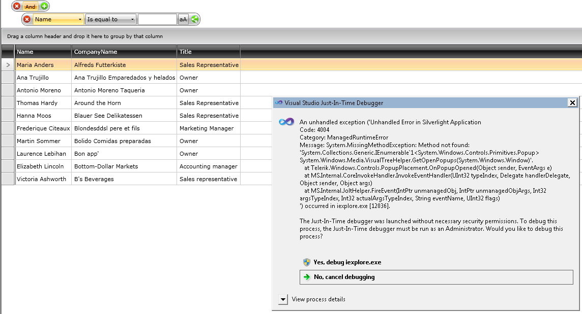Click the B's Beverages cell
This screenshot has height=314, width=582.
(x=124, y=179)
